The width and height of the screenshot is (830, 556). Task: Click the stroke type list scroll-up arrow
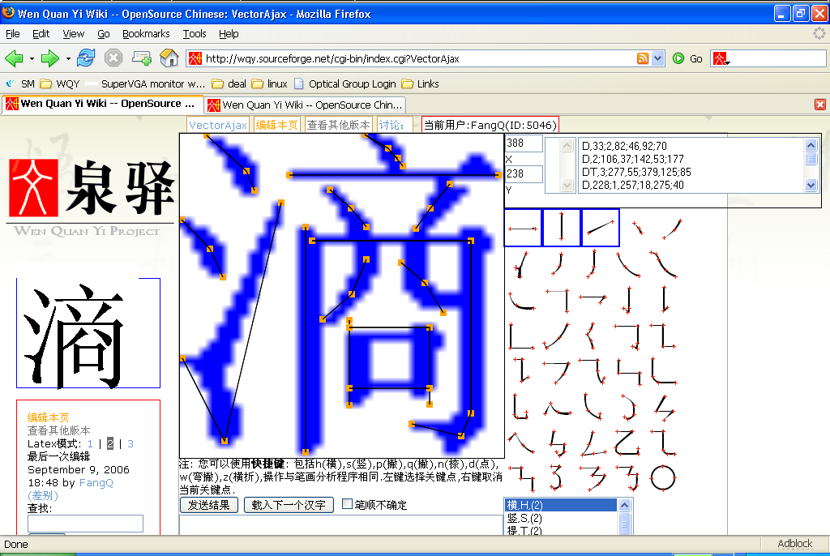tap(625, 505)
